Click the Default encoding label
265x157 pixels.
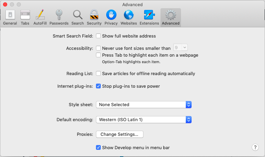[75, 120]
